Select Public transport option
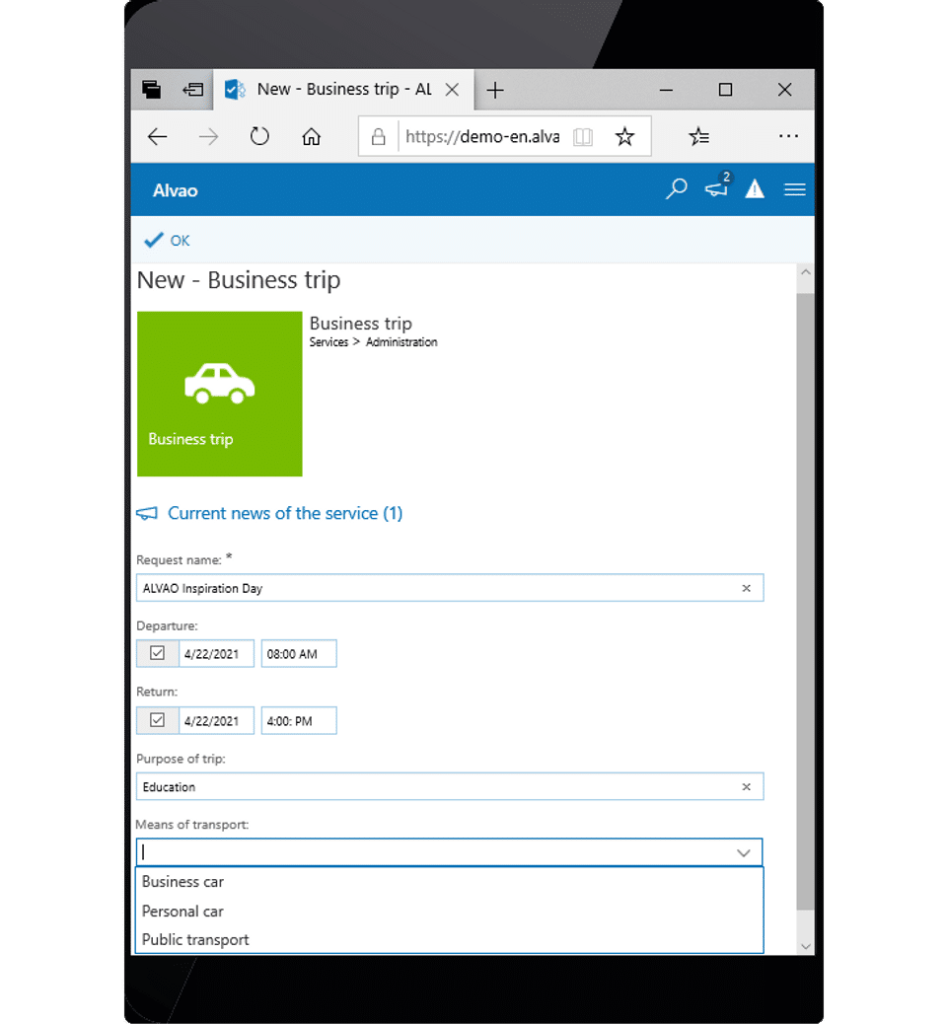The height and width of the screenshot is (1024, 947). click(450, 940)
